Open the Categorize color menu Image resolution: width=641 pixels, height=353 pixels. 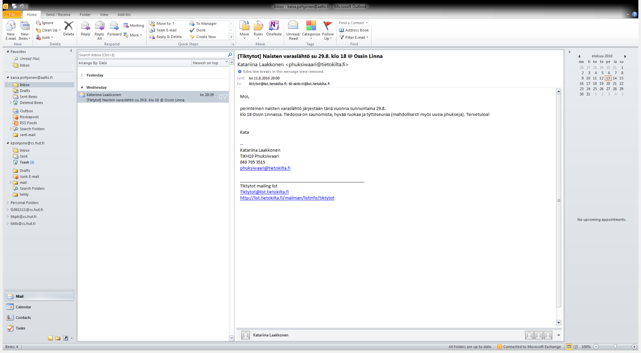click(x=311, y=30)
